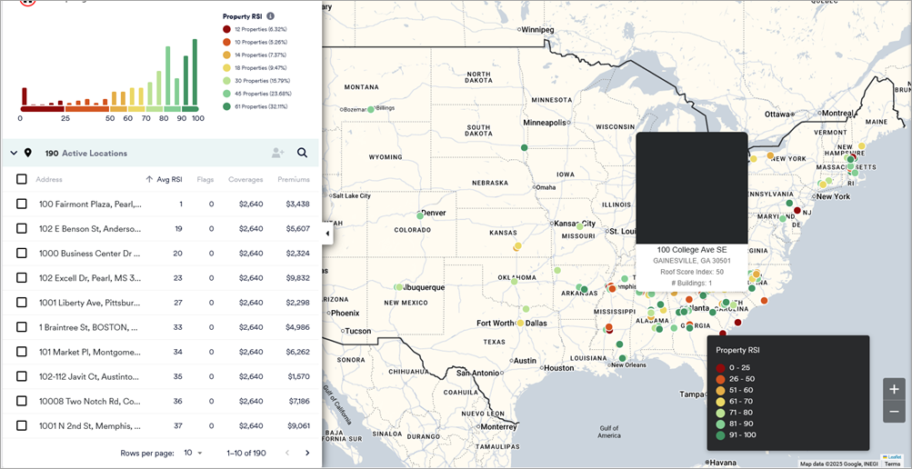The width and height of the screenshot is (912, 469).
Task: Select all addresses header checkbox
Action: click(x=22, y=179)
